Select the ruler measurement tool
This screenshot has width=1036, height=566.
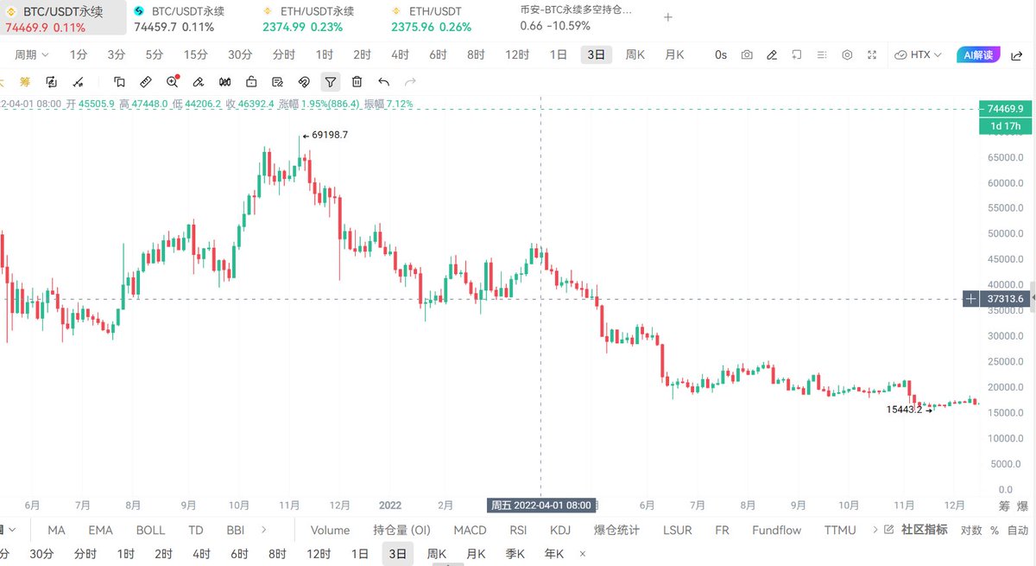143,81
